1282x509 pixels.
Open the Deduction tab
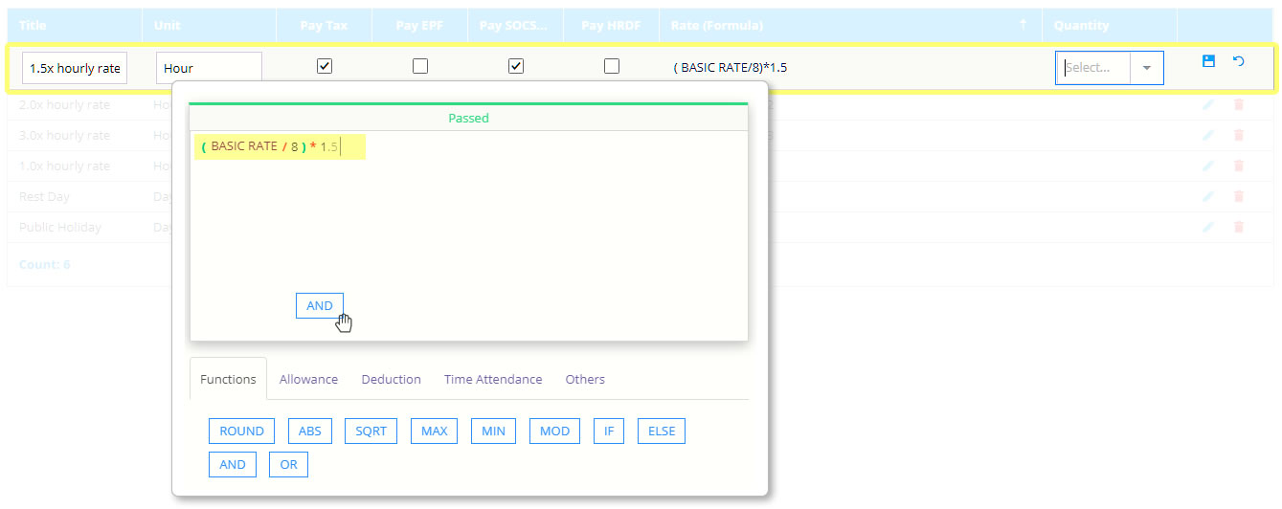tap(391, 380)
